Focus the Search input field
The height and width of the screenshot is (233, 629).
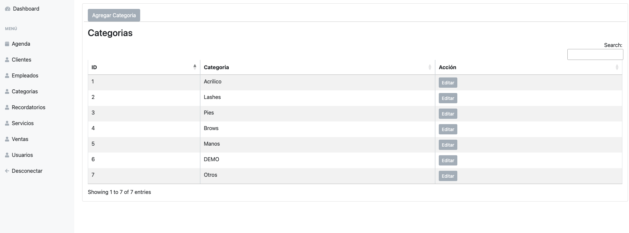point(595,55)
